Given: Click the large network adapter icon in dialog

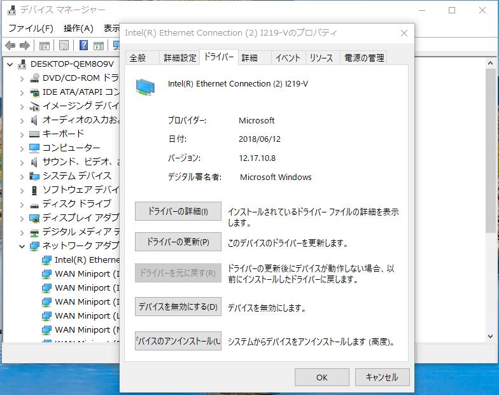Looking at the screenshot, I should point(145,87).
